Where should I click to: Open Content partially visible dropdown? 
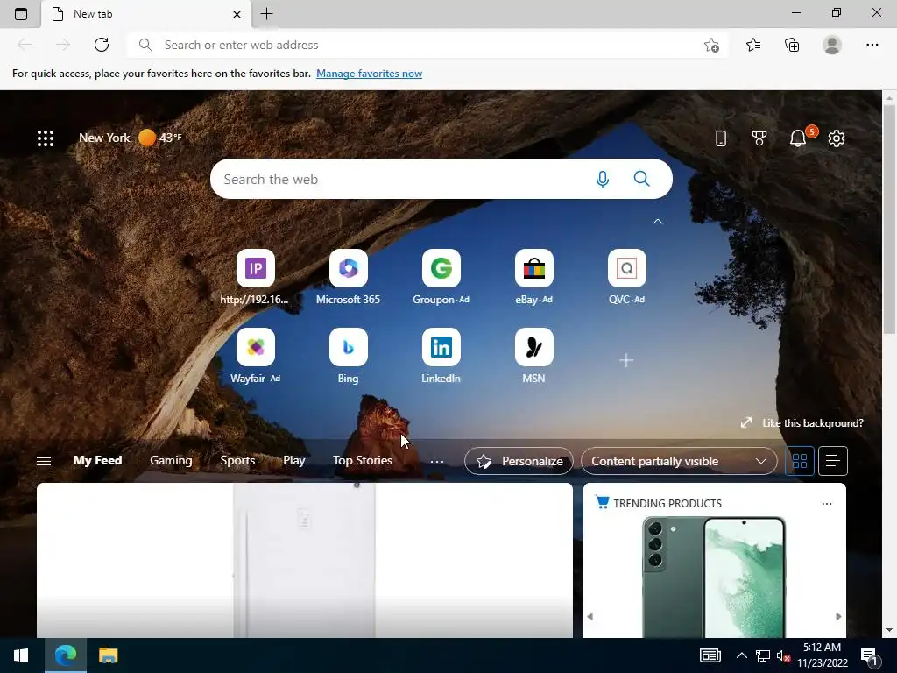tap(679, 461)
